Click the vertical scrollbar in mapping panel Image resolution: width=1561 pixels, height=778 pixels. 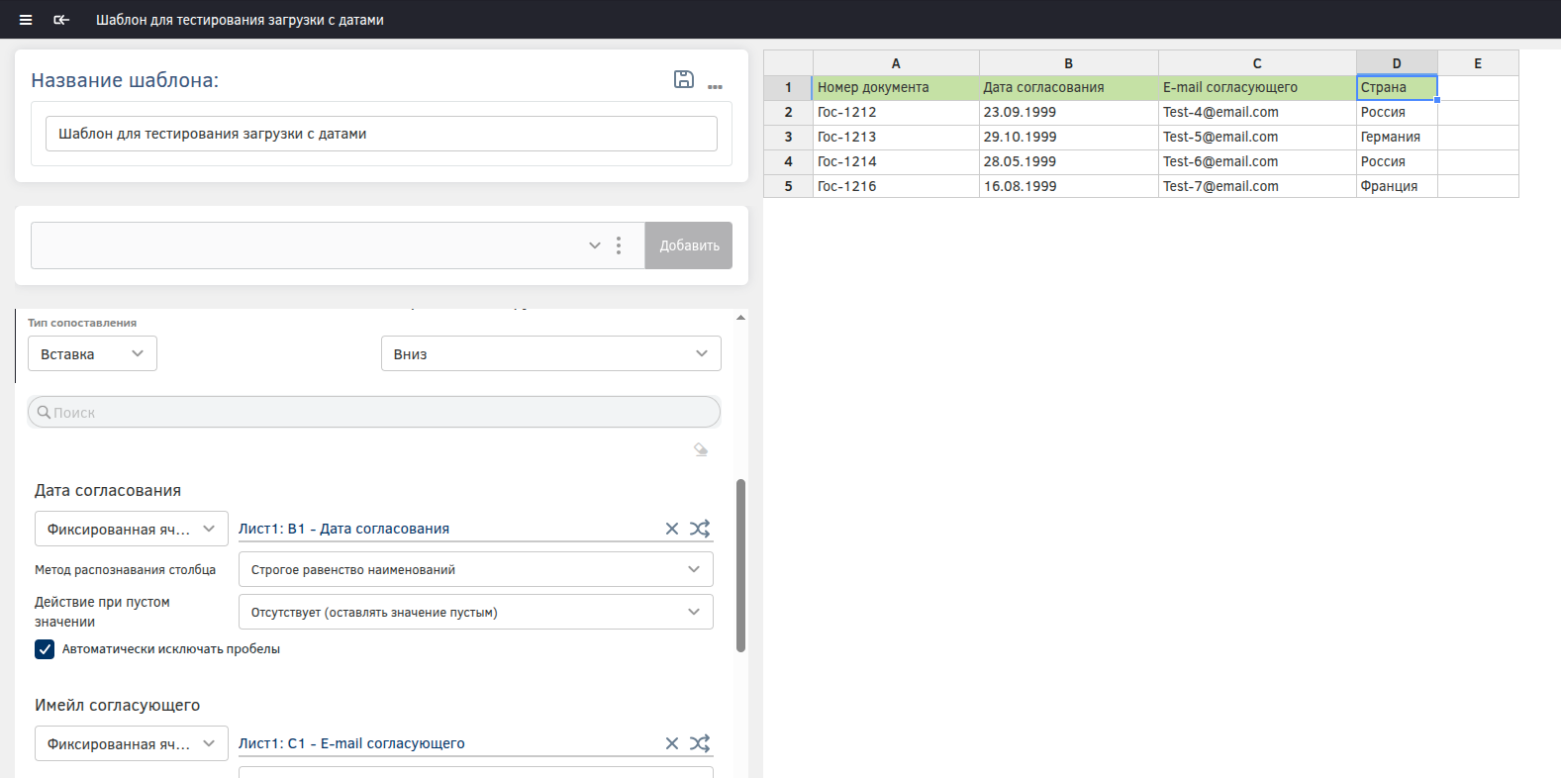740,566
